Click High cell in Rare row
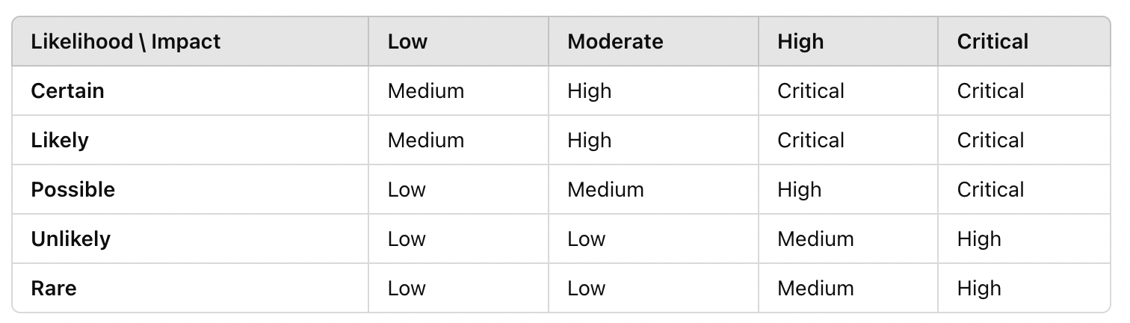The height and width of the screenshot is (323, 1130). click(979, 289)
